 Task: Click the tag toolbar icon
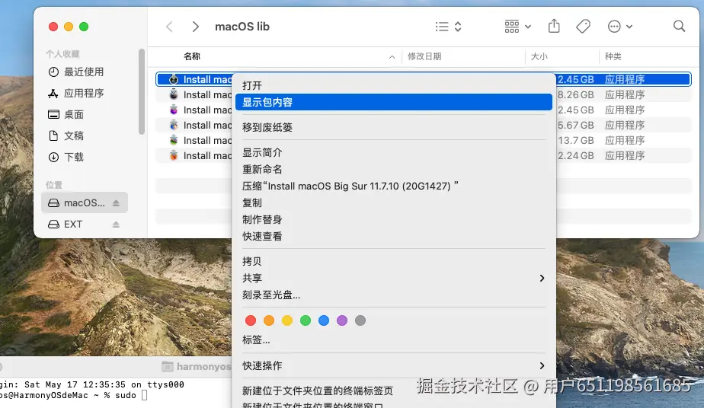pos(583,27)
